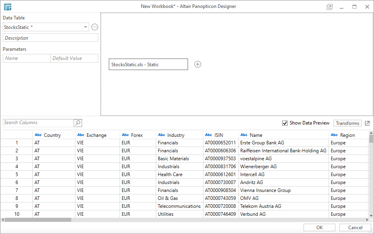Viewport: 374px width, 234px height.
Task: Open the data table options ellipsis button
Action: [x=94, y=27]
